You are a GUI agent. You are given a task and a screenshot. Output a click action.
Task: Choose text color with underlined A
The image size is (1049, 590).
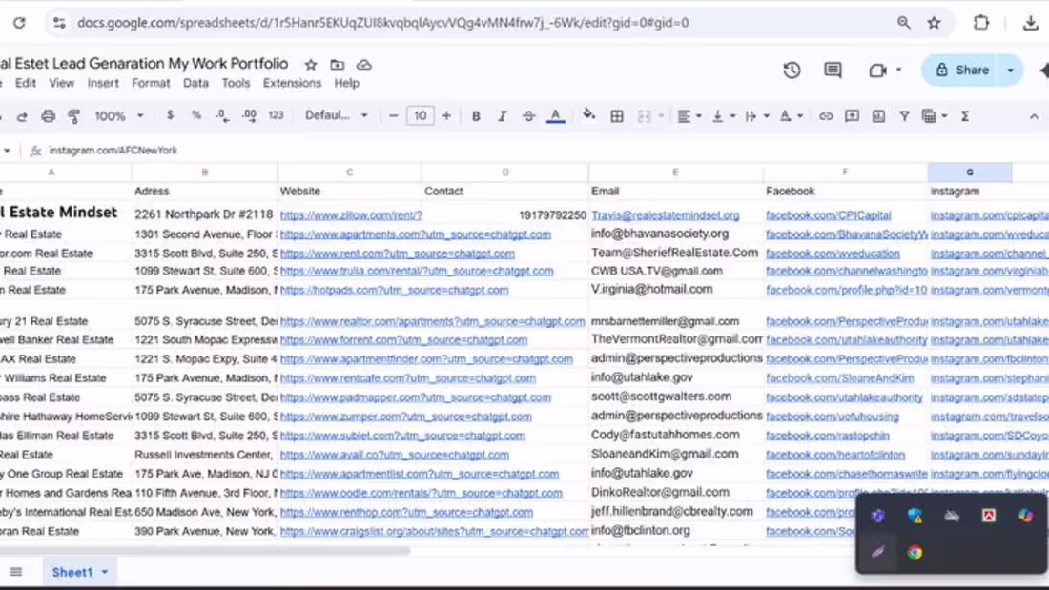555,116
